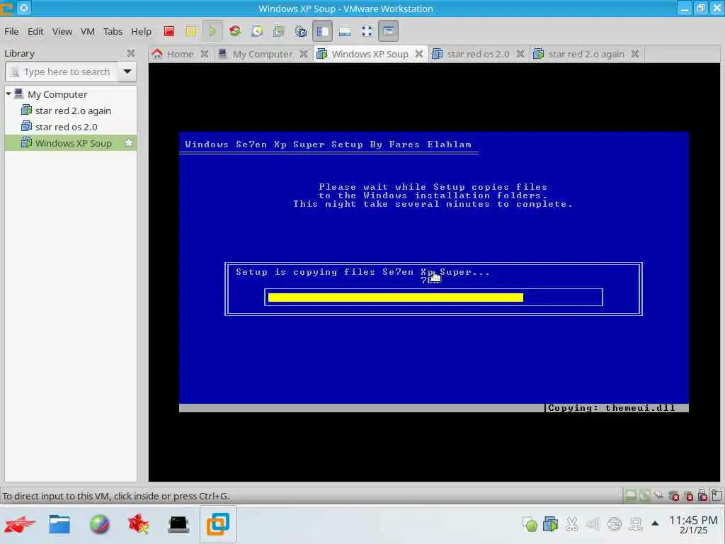This screenshot has width=725, height=544.
Task: Close the 'star red 2.o again' tab
Action: point(635,54)
